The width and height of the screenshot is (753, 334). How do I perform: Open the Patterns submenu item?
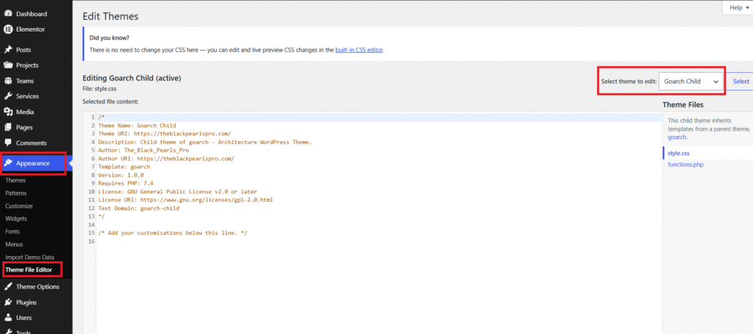pos(16,193)
